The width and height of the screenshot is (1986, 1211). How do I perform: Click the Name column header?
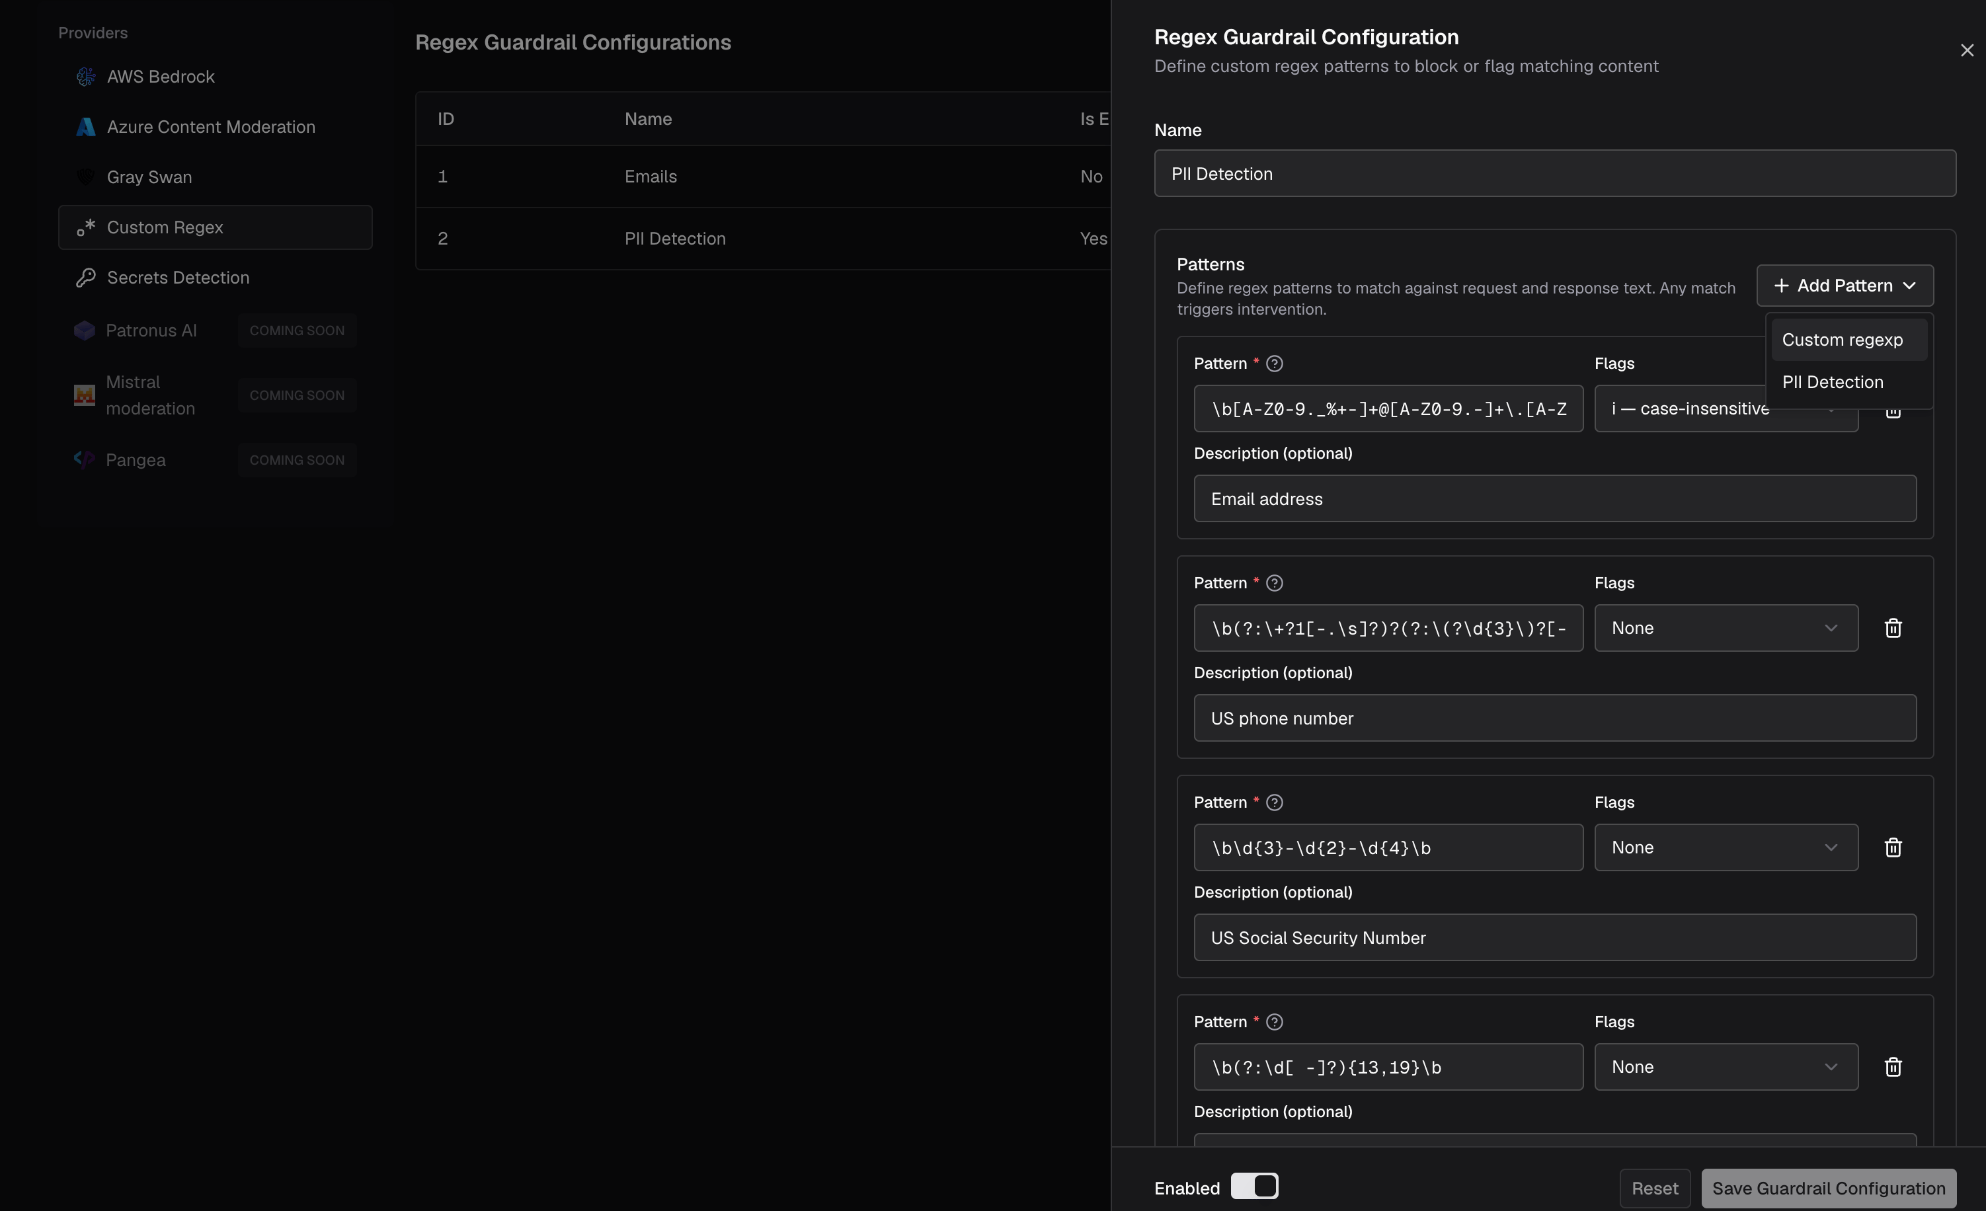(x=648, y=118)
